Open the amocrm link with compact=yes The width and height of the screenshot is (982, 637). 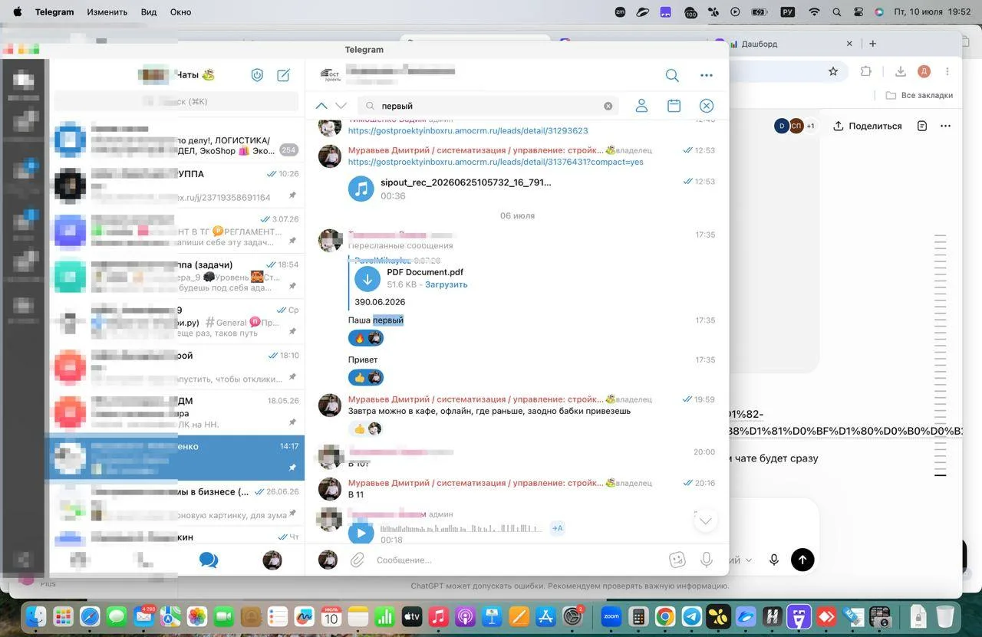[496, 162]
